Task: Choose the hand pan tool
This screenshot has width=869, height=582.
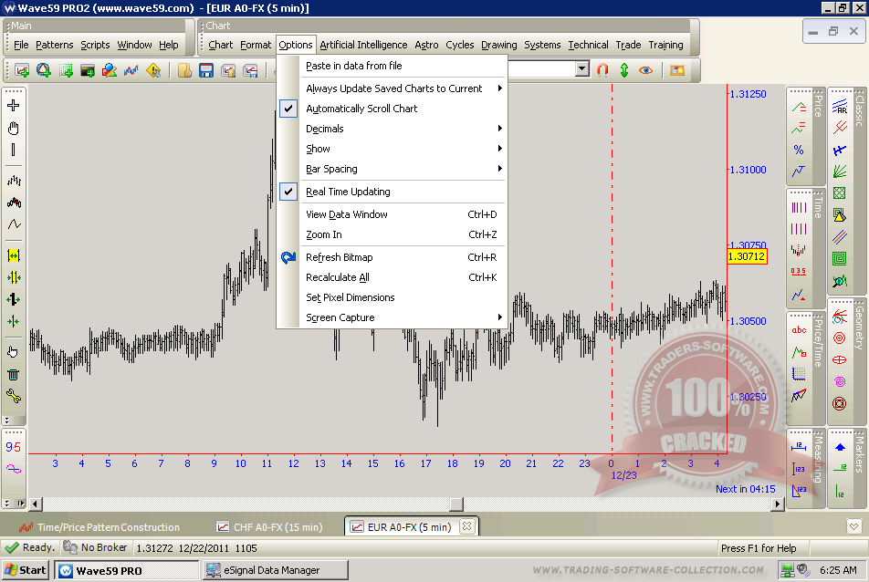Action: (14, 128)
